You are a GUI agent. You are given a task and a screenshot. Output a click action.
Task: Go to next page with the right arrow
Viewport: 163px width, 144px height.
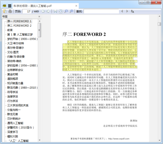point(48,11)
